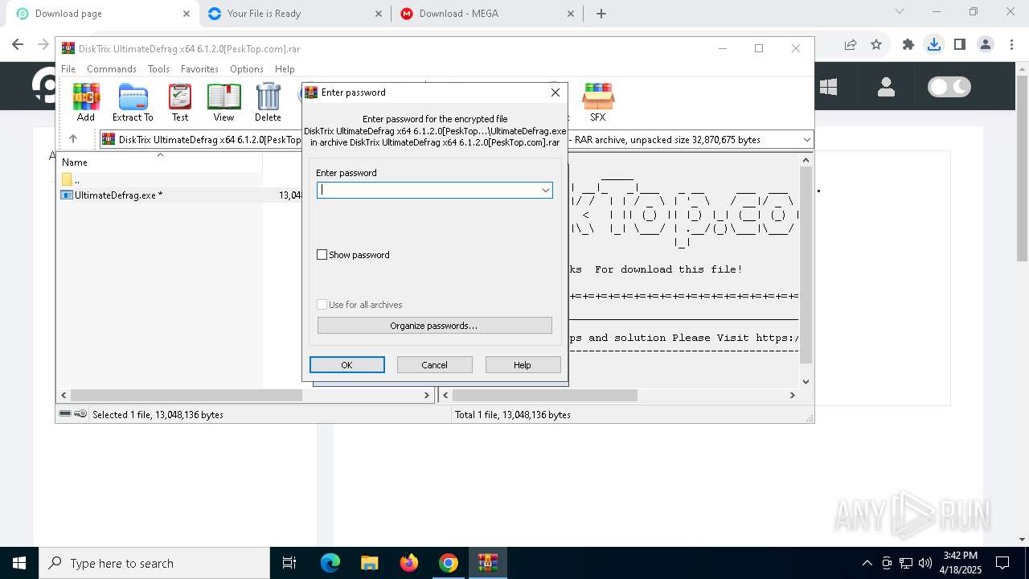Close the Enter password dialog
1029x579 pixels.
(x=555, y=92)
